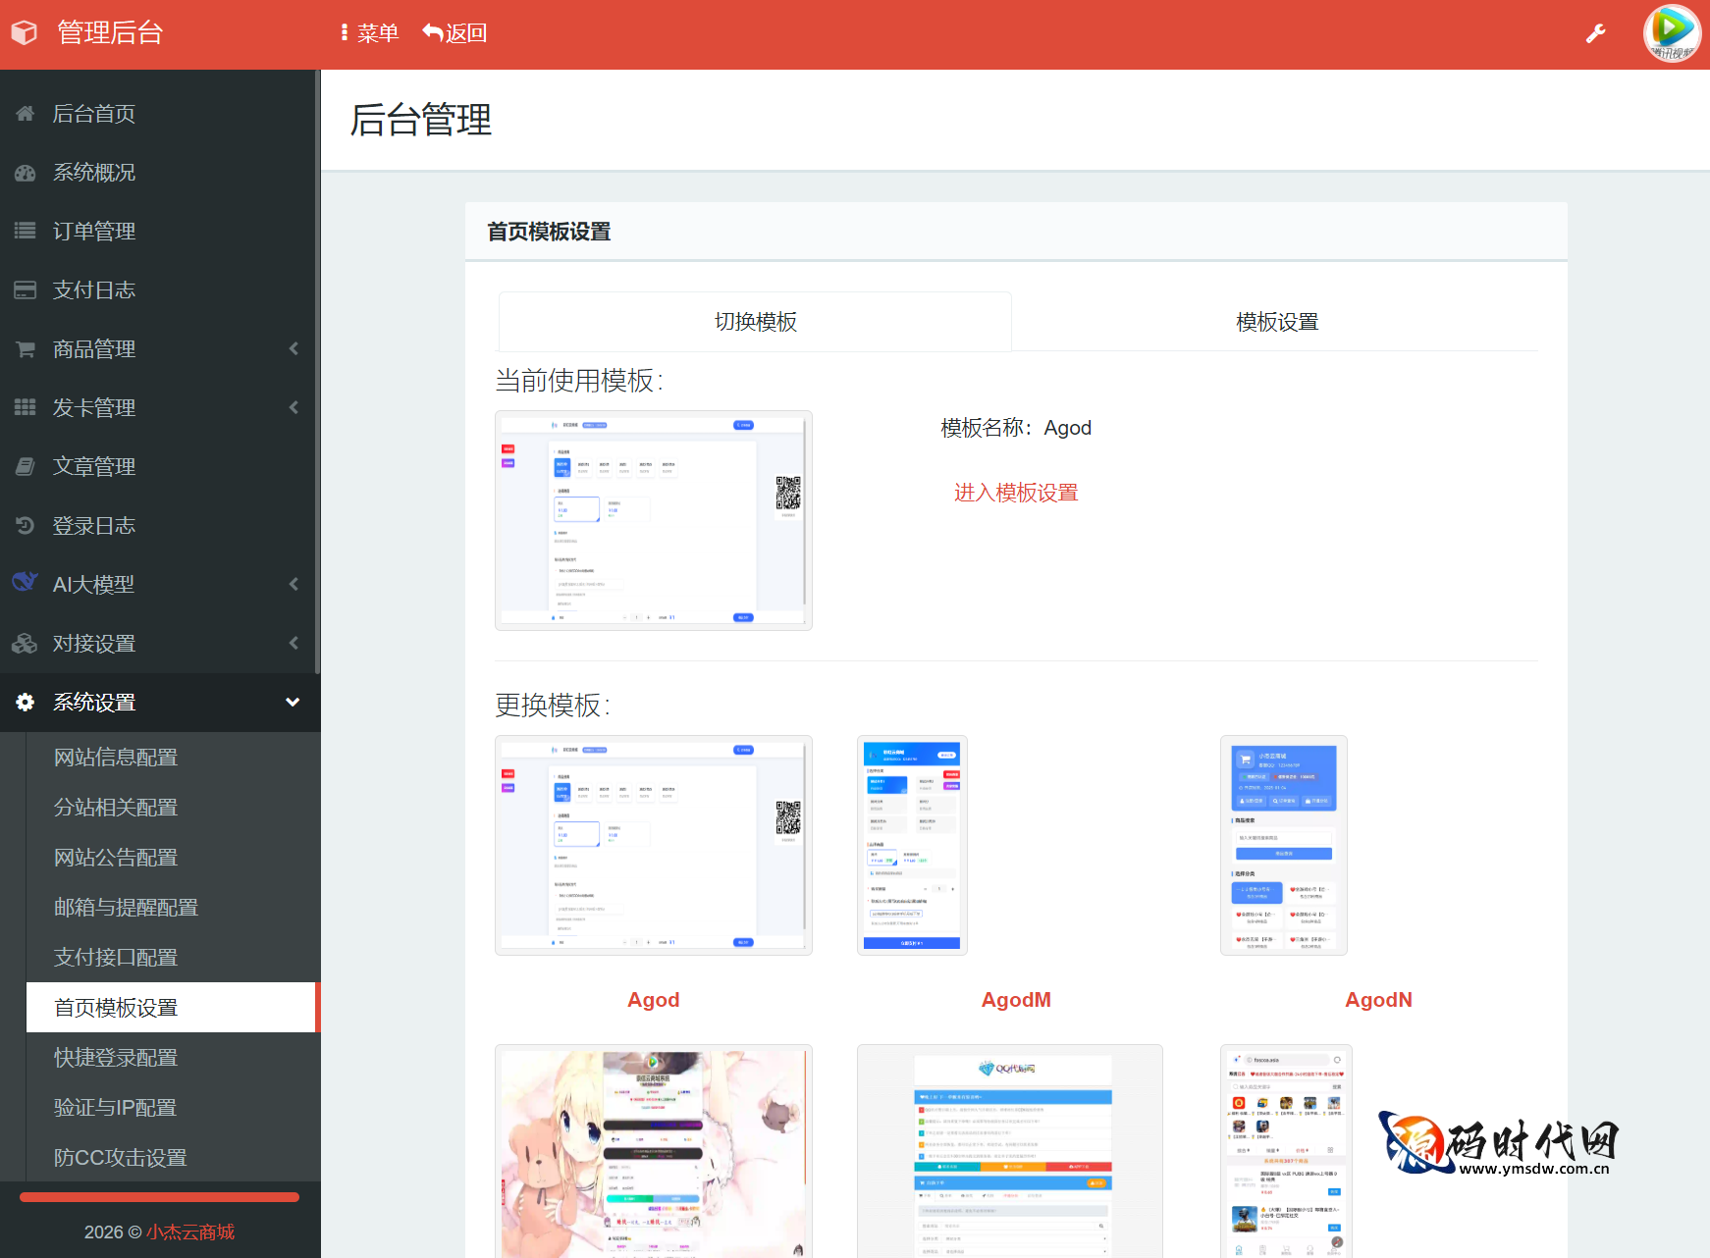
Task: Click the home icon beside 后台首页
Action: tap(26, 114)
